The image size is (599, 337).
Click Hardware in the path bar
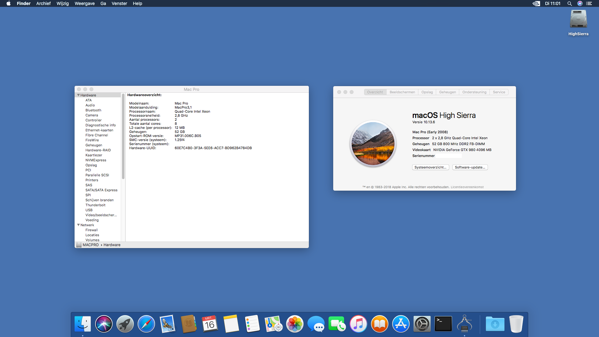(x=112, y=245)
